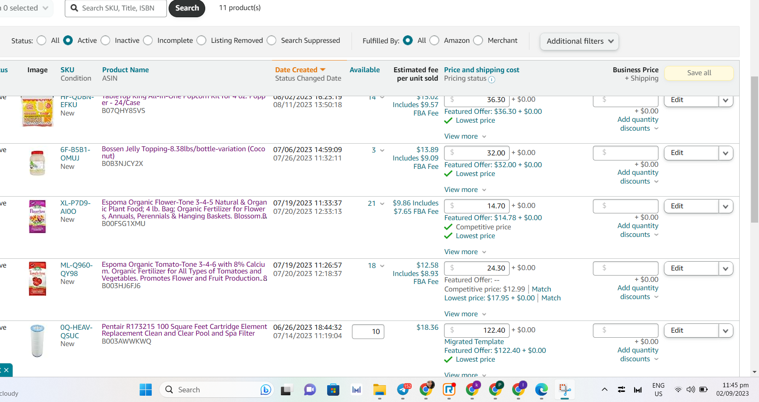
Task: Select Fulfilled By Amazon radio button
Action: [x=434, y=40]
